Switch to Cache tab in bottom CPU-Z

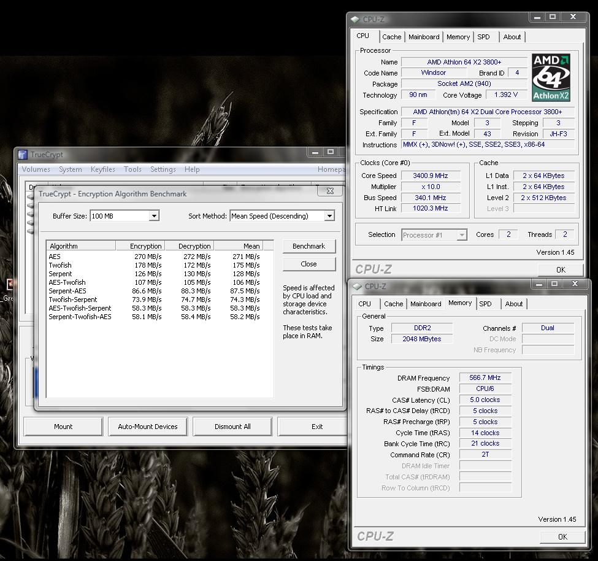(x=394, y=304)
